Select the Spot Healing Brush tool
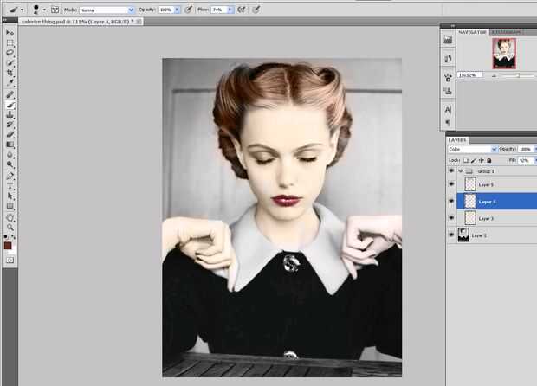The image size is (537, 386). 10,95
